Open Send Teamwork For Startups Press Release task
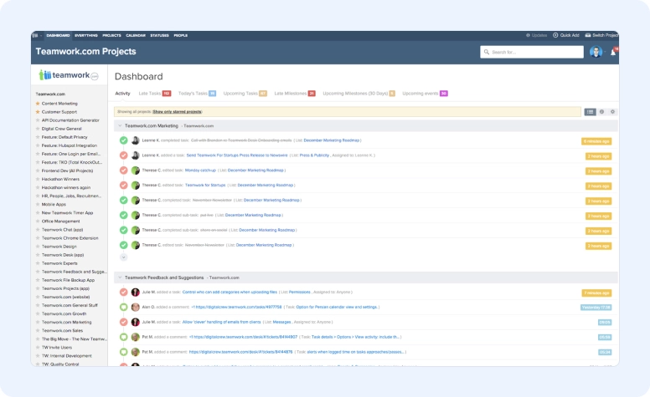The image size is (650, 397). 237,155
